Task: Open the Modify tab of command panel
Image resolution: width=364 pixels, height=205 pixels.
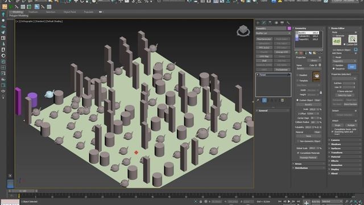Action: click(x=264, y=23)
